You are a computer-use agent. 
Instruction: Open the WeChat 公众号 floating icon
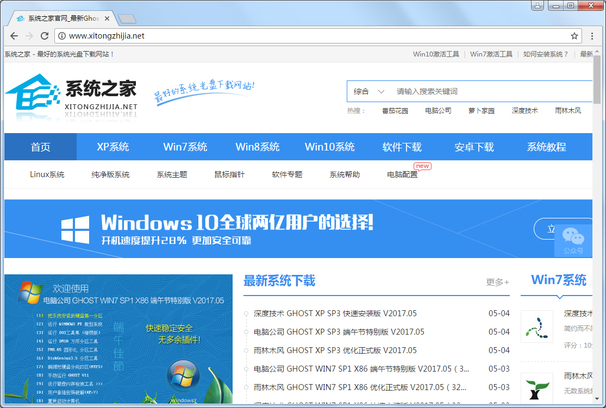point(573,240)
